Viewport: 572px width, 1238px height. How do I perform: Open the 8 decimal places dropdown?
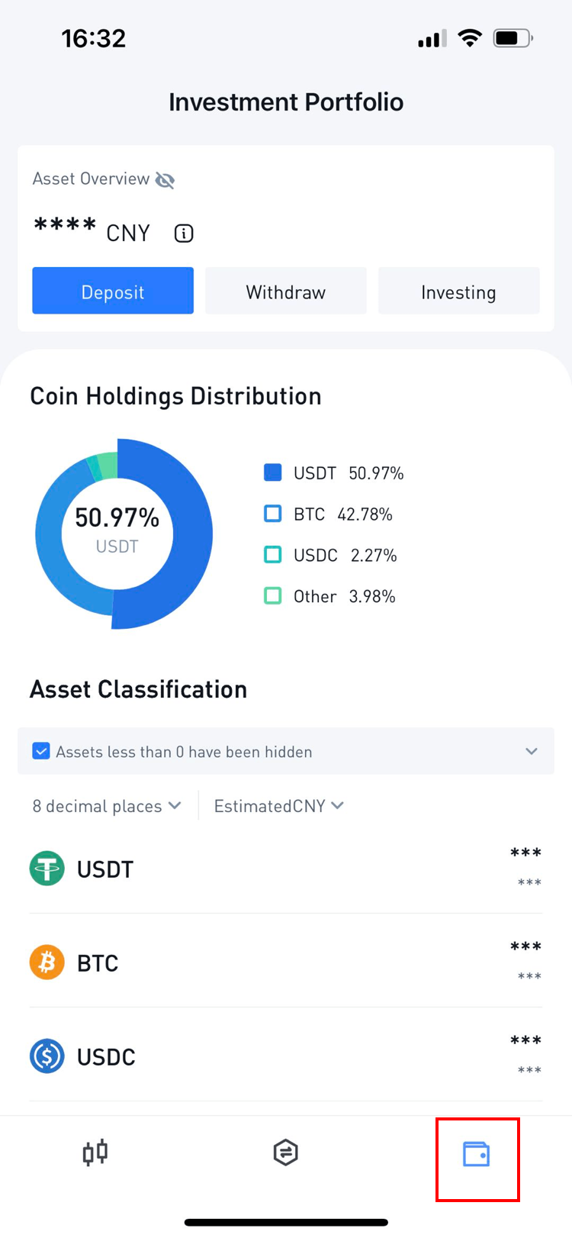[x=107, y=807]
